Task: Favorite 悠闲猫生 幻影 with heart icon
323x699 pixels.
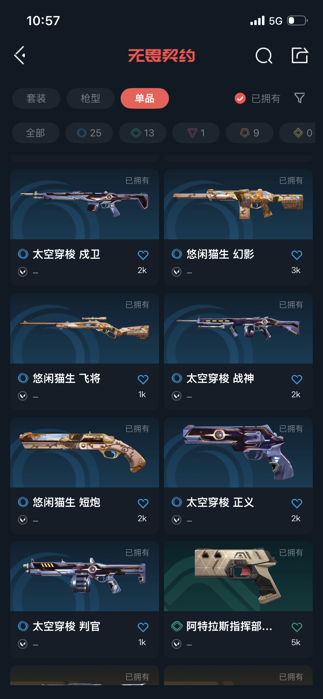Action: point(297,255)
